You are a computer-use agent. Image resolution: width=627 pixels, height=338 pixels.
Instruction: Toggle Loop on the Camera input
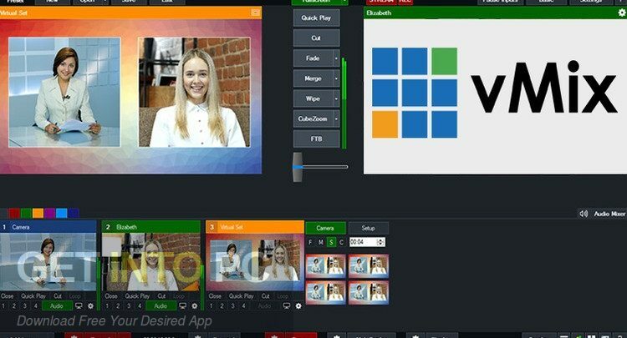pyautogui.click(x=74, y=296)
